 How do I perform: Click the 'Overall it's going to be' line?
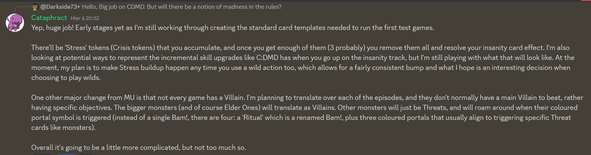(139, 147)
